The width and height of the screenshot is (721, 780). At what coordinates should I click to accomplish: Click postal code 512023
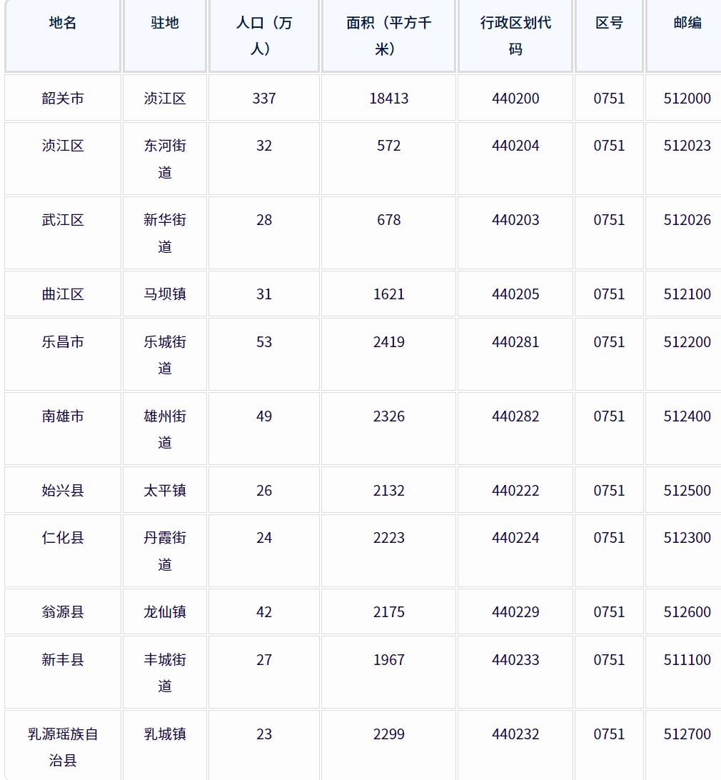point(687,146)
